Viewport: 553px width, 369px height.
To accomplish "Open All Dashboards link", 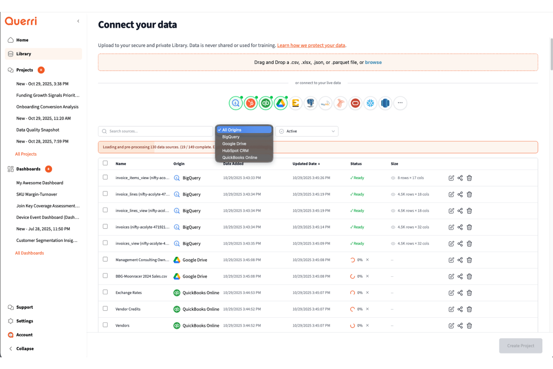I will click(x=30, y=253).
